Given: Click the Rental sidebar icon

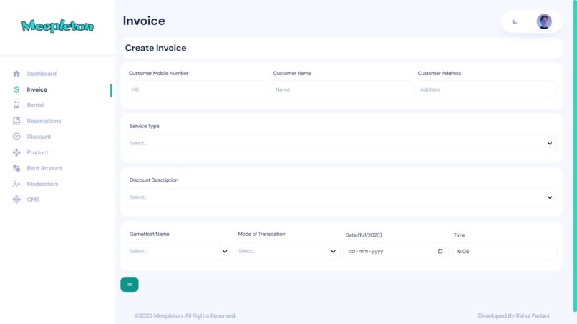Looking at the screenshot, I should coord(16,105).
